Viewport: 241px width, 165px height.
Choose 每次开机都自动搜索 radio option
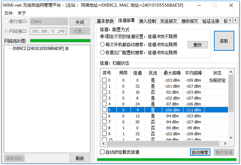pyautogui.click(x=102, y=44)
